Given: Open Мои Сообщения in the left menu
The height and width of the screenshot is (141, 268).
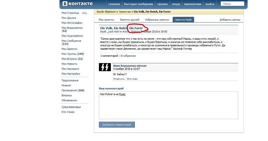Looking at the screenshot, I should pyautogui.click(x=71, y=41).
